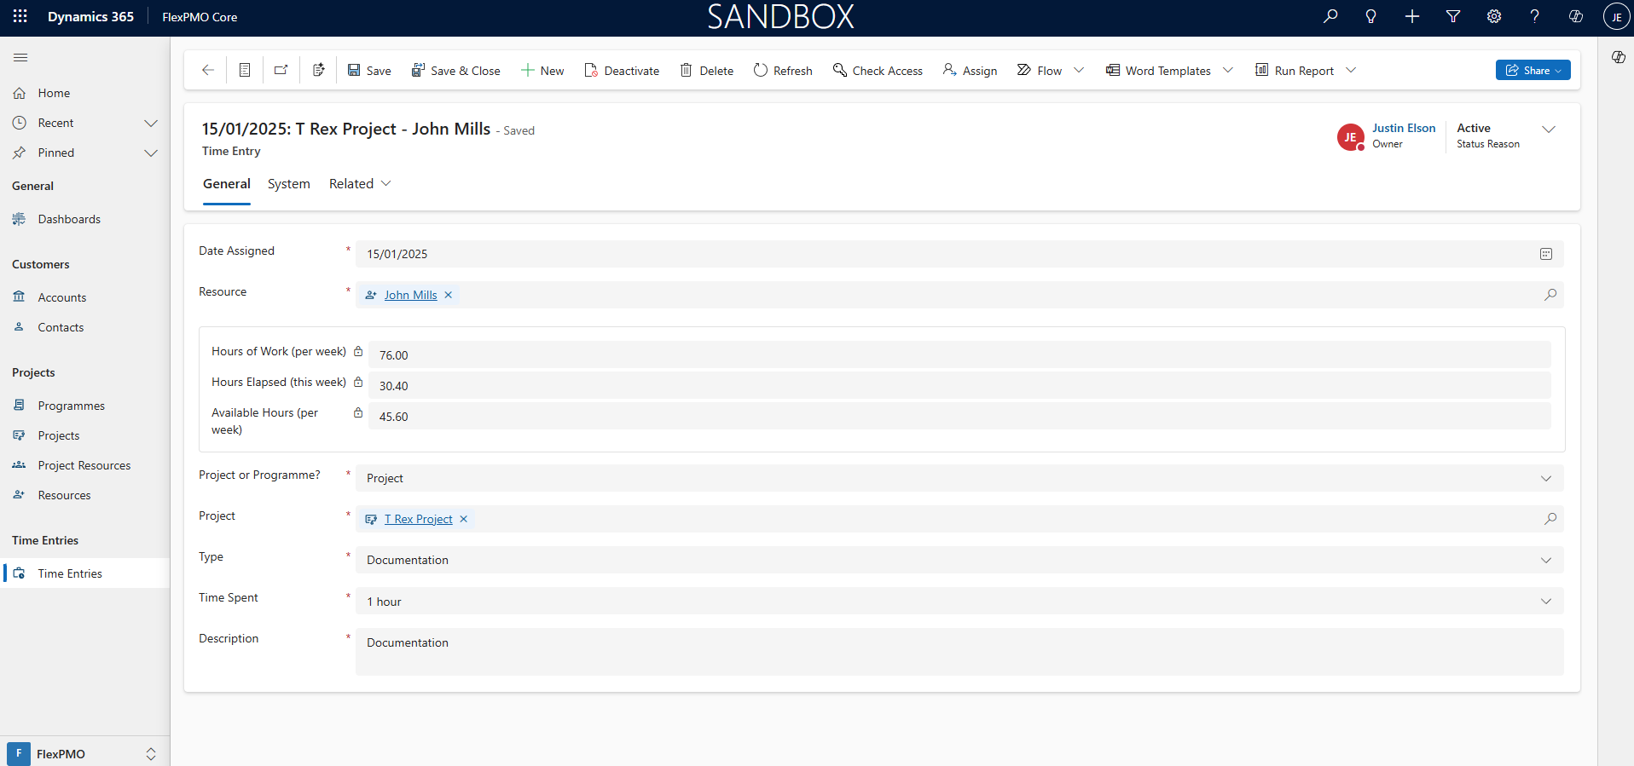Screen dimensions: 1634x766
Task: Open the help question mark
Action: [x=1535, y=16]
